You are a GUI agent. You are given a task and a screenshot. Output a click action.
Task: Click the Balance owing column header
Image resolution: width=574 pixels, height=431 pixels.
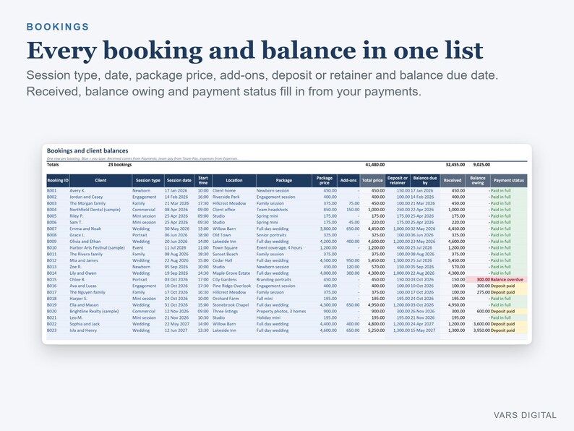pos(478,181)
